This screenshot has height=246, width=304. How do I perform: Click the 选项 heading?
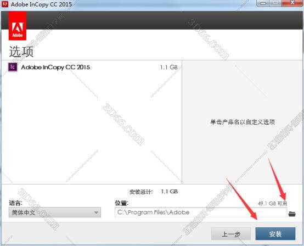(x=21, y=52)
